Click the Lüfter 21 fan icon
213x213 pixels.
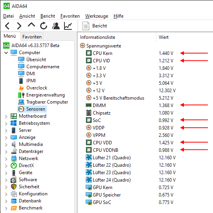point(89,158)
